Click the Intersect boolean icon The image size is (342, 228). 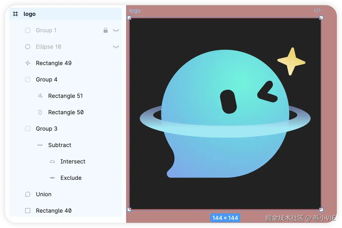[x=52, y=161]
